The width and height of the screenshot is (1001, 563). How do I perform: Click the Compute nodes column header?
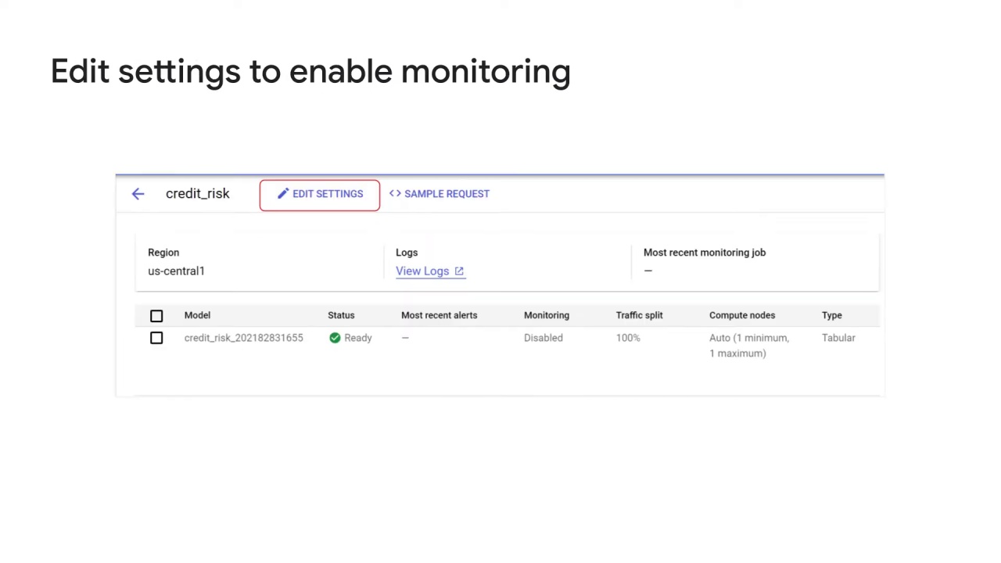pyautogui.click(x=742, y=315)
